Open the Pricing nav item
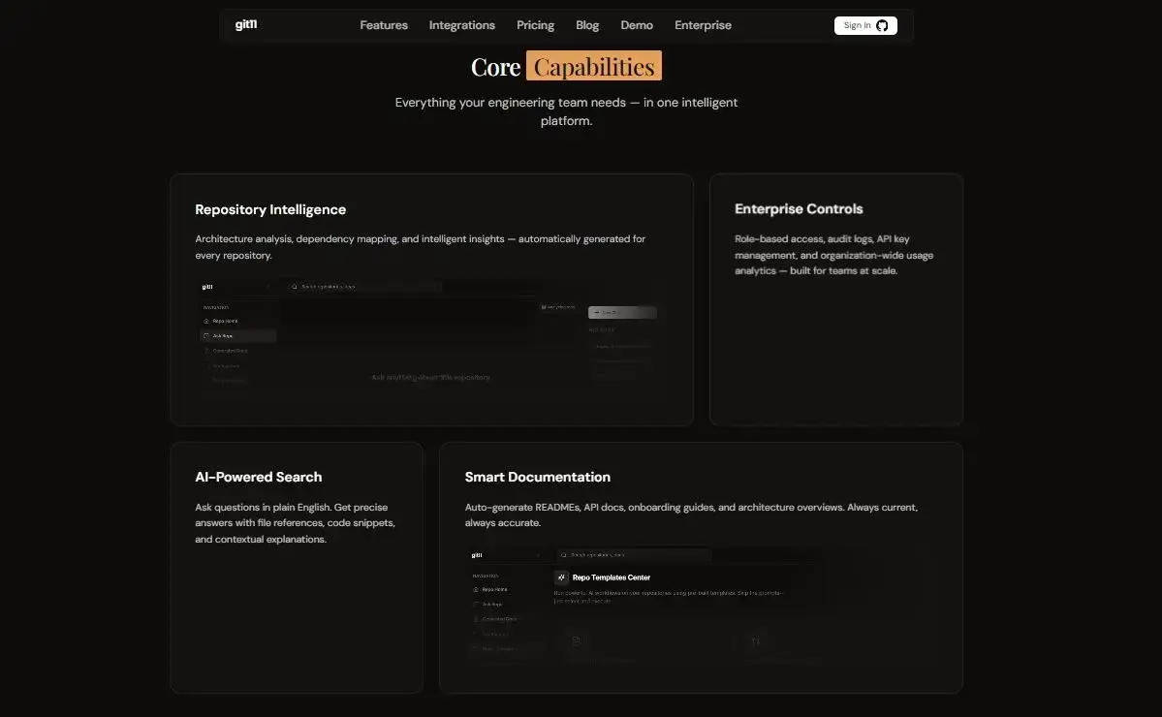 point(535,25)
